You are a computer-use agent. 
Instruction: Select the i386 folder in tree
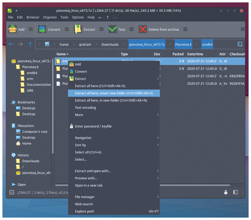coord(30,91)
